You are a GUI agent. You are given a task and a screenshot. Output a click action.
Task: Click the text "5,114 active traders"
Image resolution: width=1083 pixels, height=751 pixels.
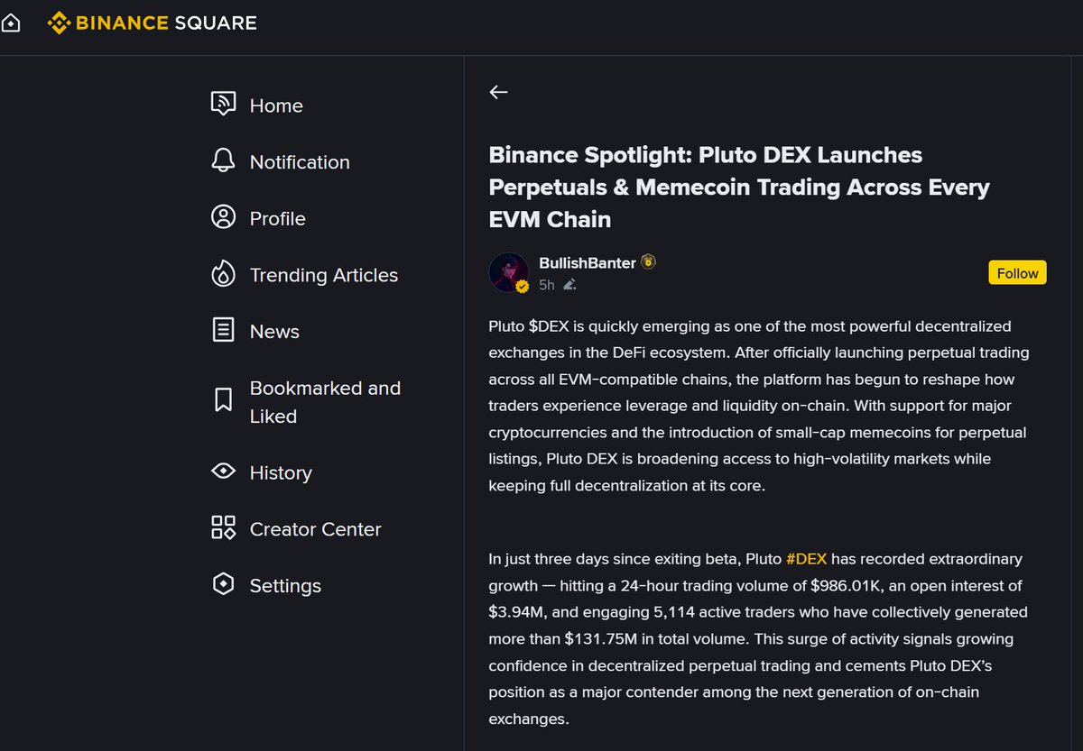[x=721, y=612]
